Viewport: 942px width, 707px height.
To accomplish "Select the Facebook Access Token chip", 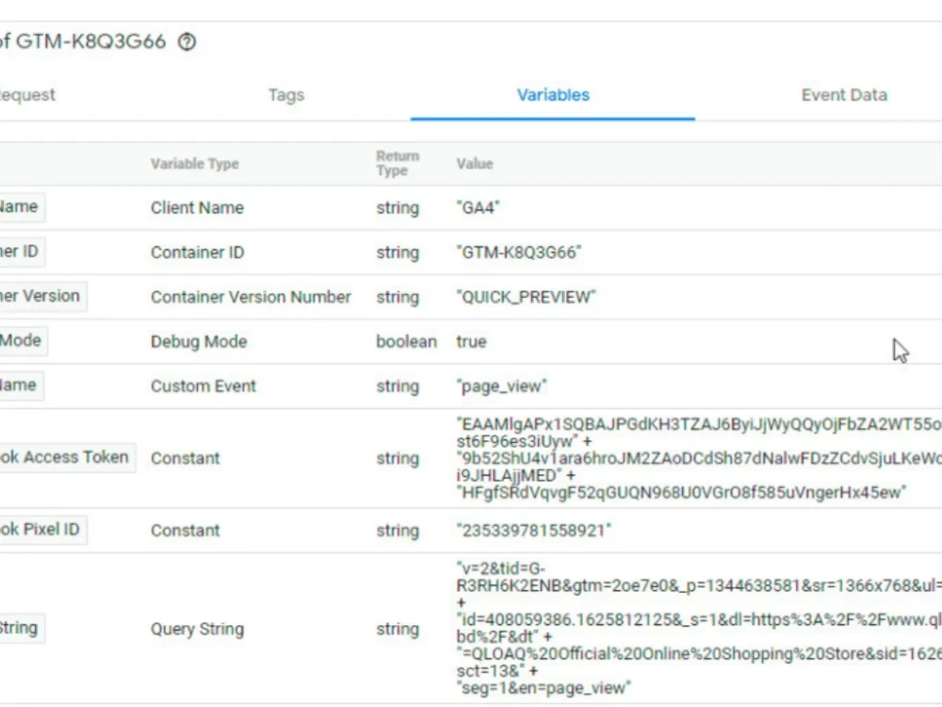I will click(x=66, y=458).
